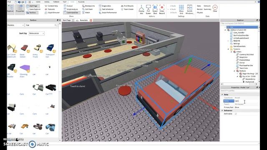Switch to the PLUGINS ribbon tab

click(81, 2)
